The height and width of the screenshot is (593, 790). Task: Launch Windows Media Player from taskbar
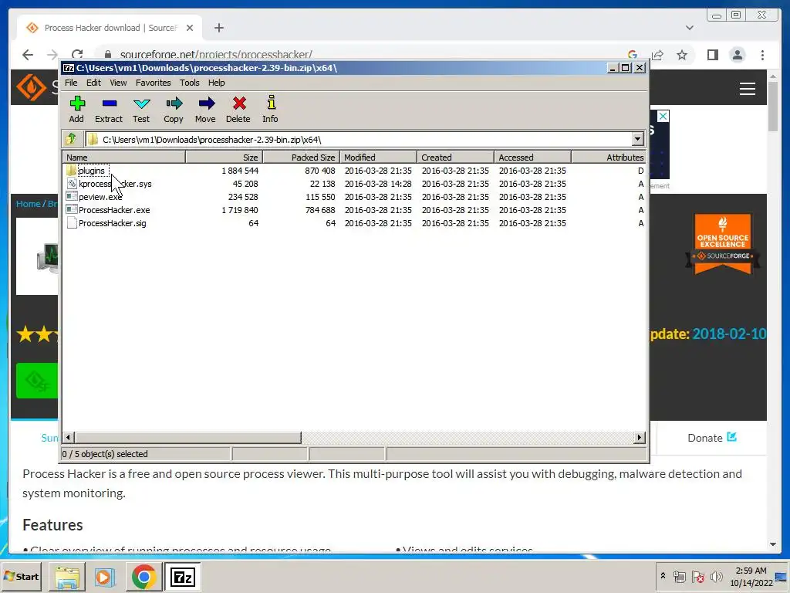point(104,576)
